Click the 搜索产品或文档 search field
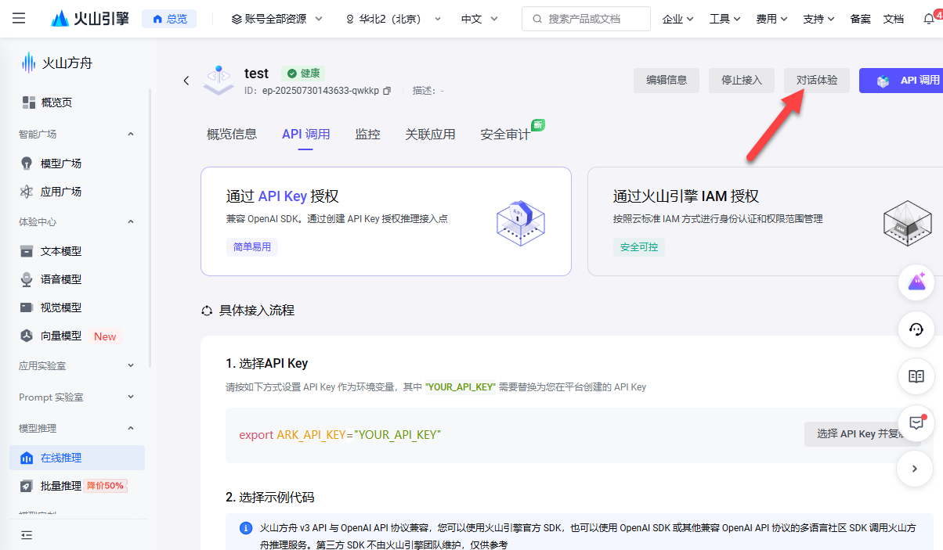 click(x=589, y=18)
